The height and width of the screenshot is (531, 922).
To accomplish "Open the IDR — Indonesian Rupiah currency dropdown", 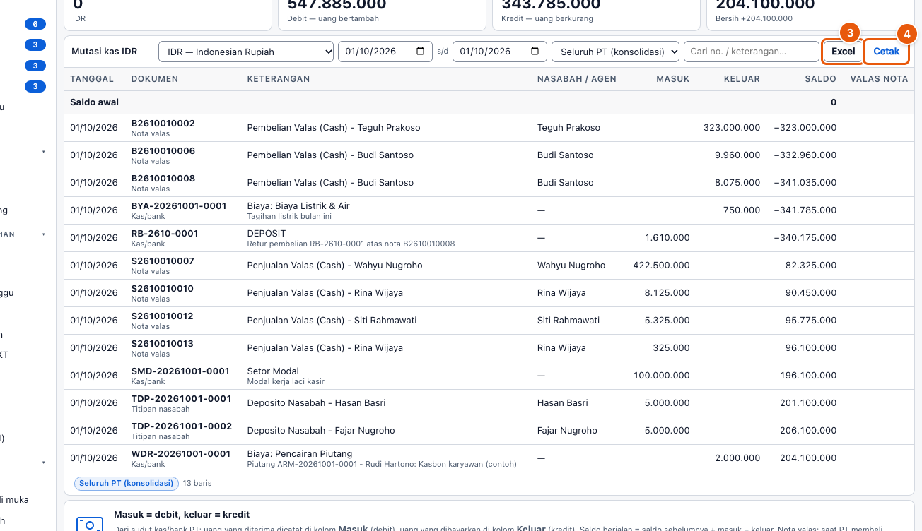I will (246, 52).
